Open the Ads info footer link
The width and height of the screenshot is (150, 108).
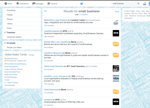[134, 14]
